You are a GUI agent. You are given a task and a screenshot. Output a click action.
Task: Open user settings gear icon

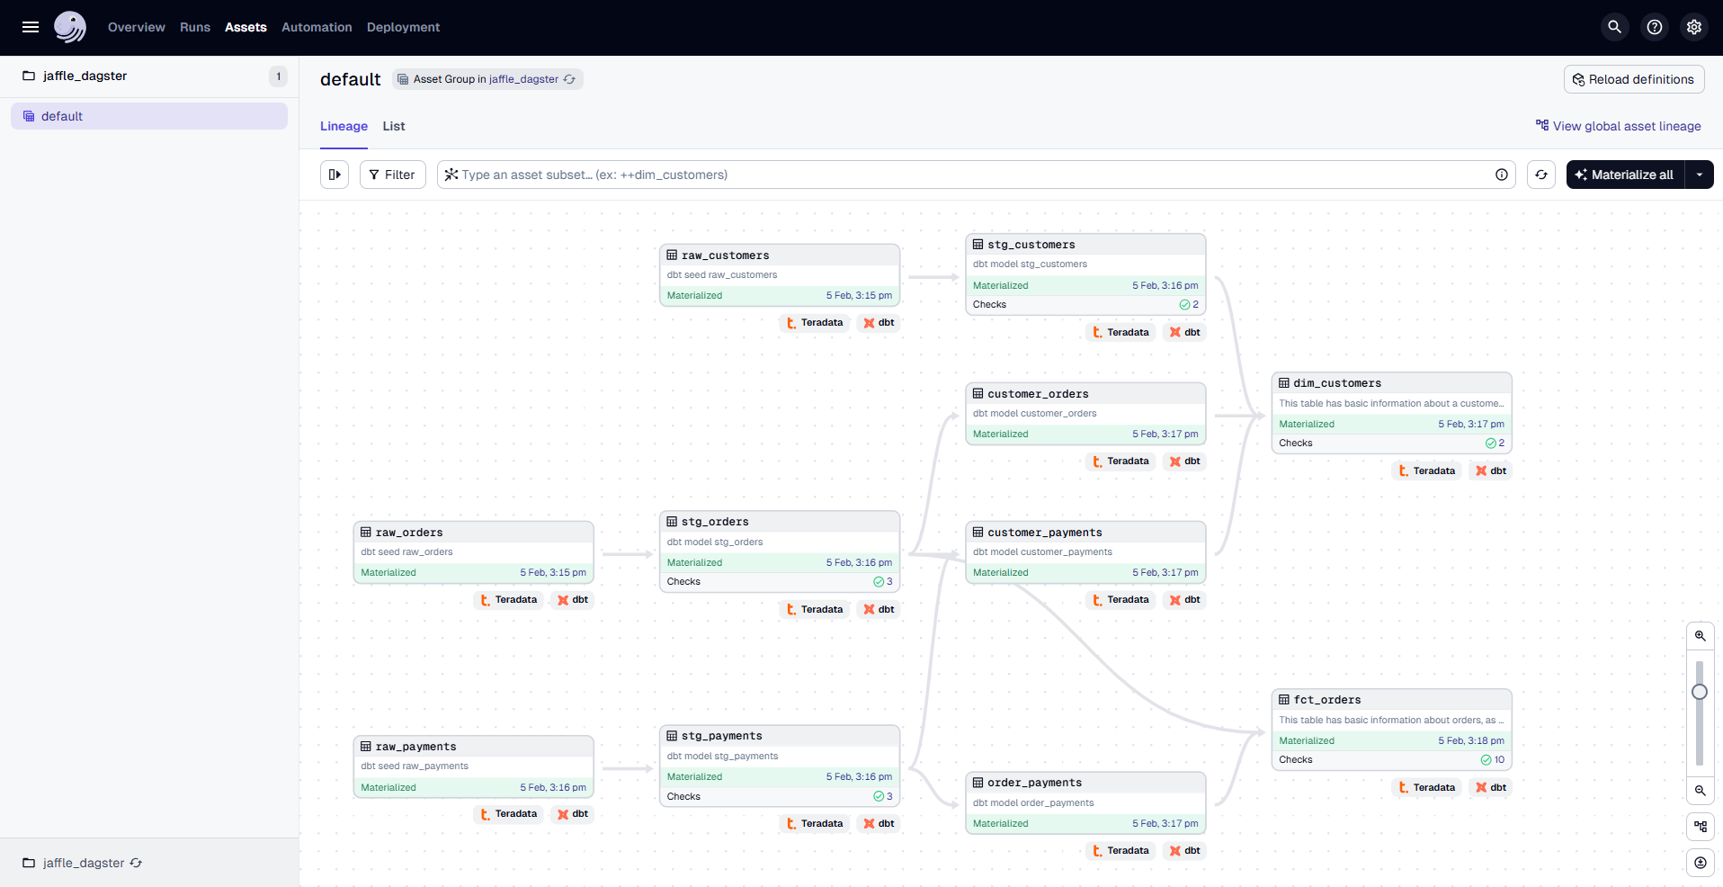[1694, 27]
